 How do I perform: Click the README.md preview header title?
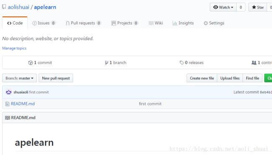pos(23,118)
